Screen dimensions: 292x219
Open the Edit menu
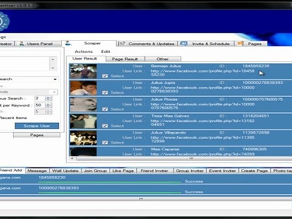coord(106,52)
